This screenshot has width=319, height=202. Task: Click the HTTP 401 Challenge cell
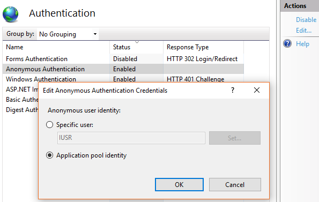tap(195, 79)
